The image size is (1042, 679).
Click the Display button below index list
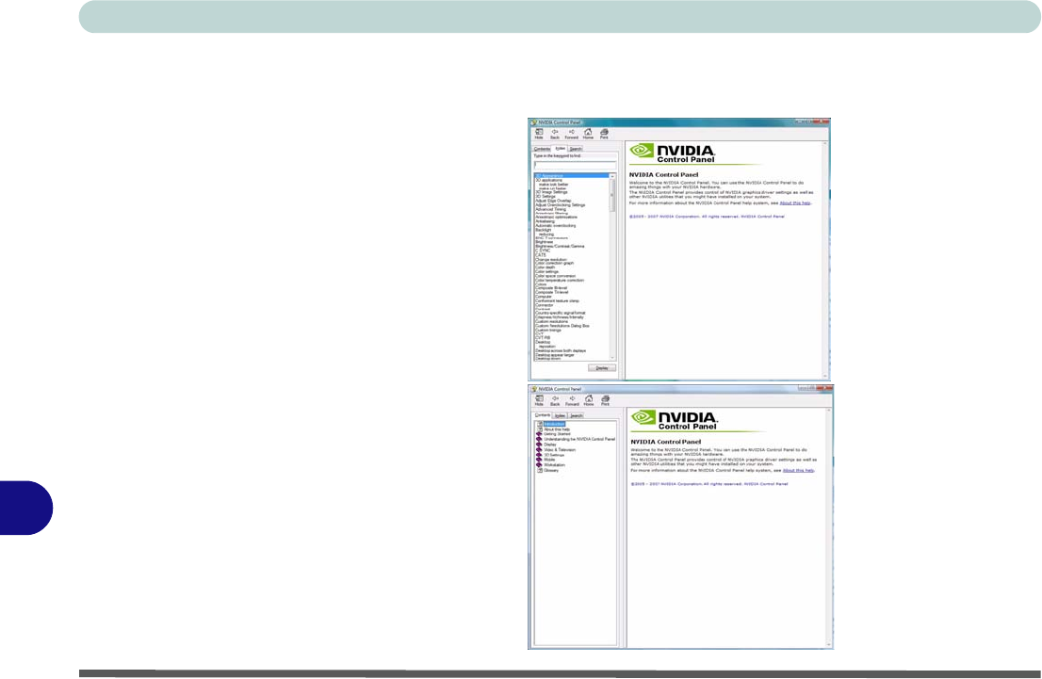[602, 367]
